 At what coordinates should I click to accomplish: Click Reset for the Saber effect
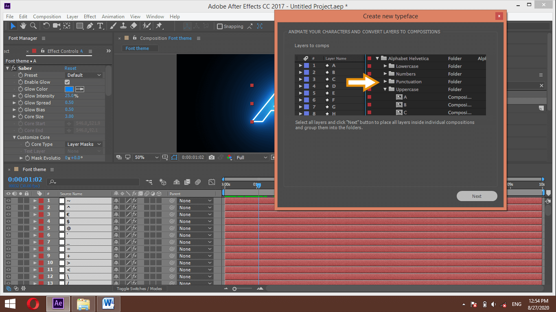tap(70, 68)
